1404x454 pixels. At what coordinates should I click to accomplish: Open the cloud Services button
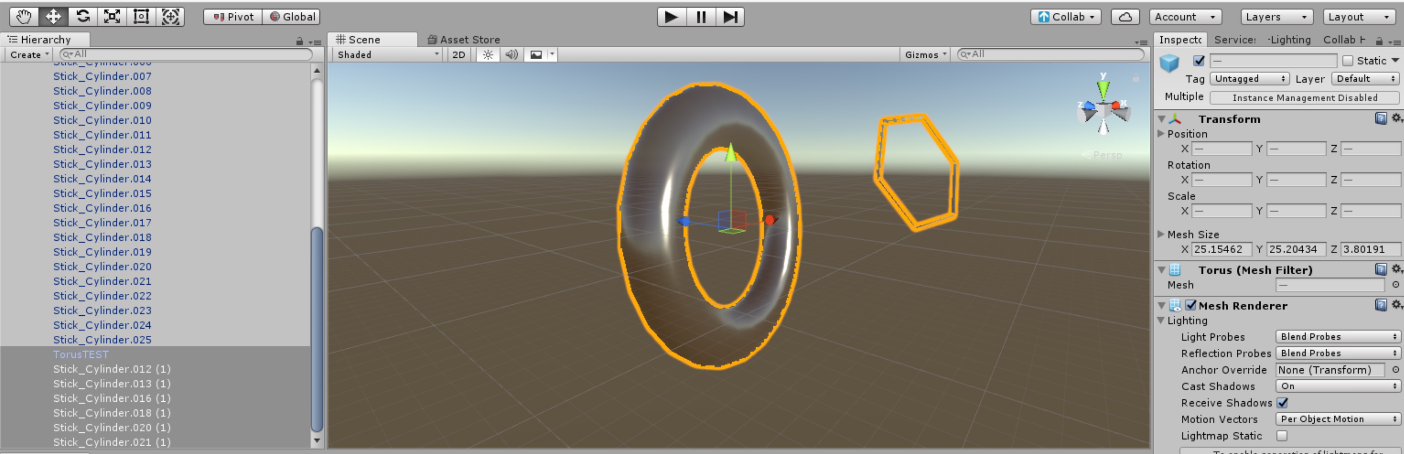(1125, 17)
